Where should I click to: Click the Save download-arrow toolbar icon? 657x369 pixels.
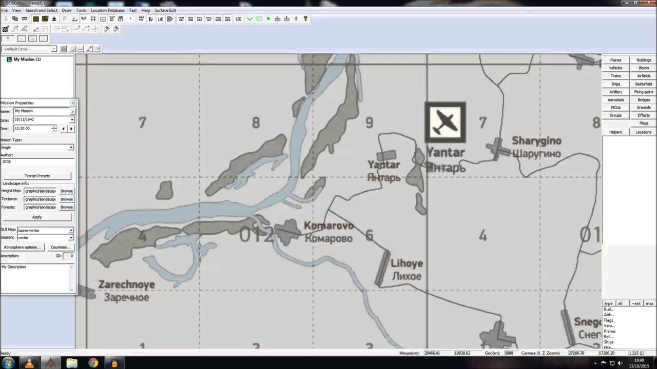tap(54, 19)
